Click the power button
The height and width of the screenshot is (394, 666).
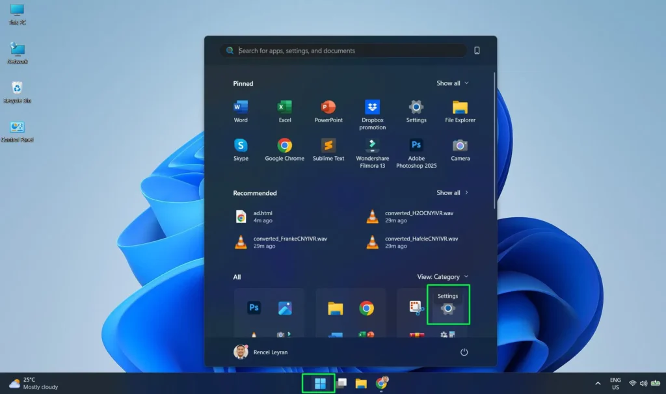pos(464,351)
